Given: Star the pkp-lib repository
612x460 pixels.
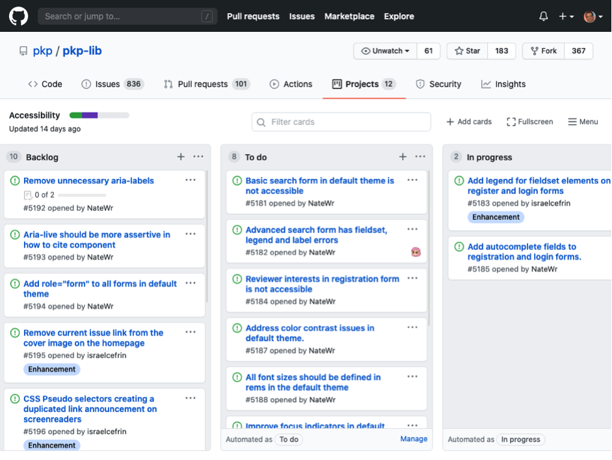Looking at the screenshot, I should [x=467, y=51].
